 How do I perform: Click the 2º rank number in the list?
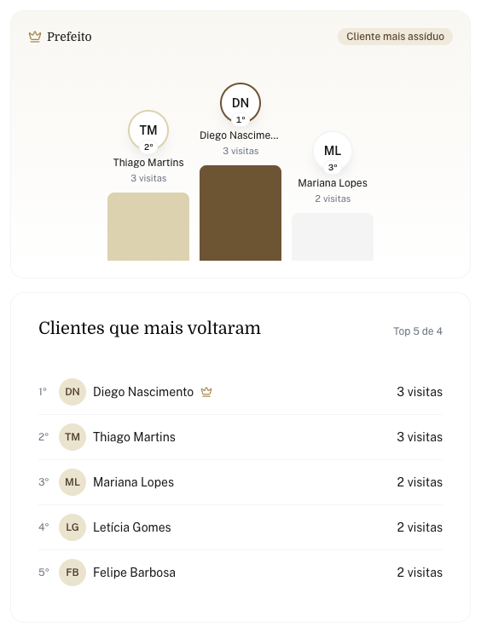(x=43, y=437)
